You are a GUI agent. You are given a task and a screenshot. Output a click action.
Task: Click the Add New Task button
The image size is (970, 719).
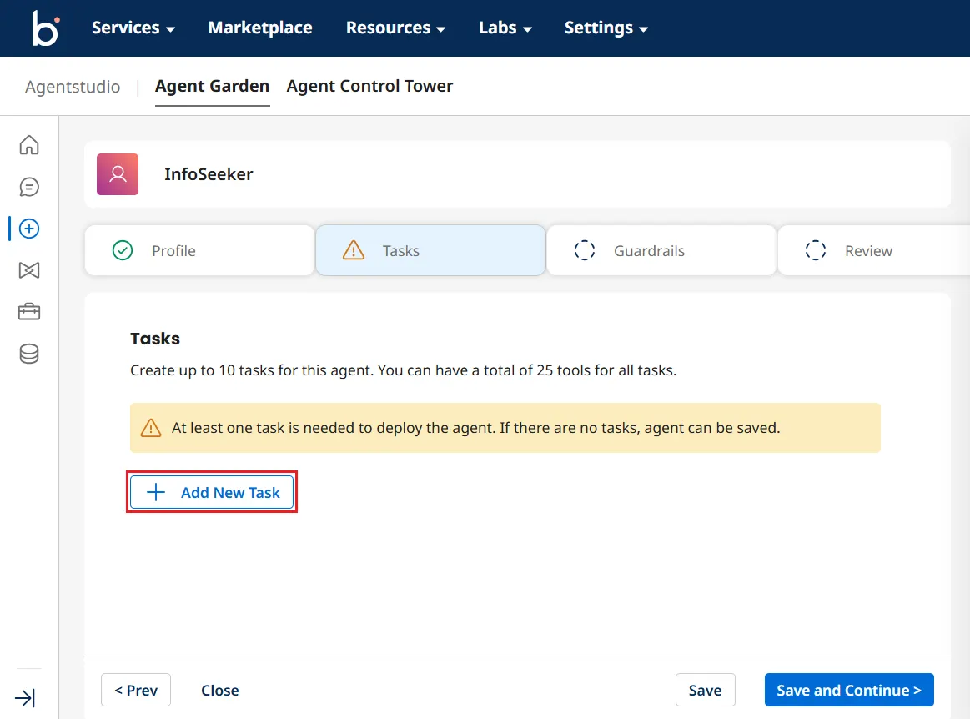212,492
